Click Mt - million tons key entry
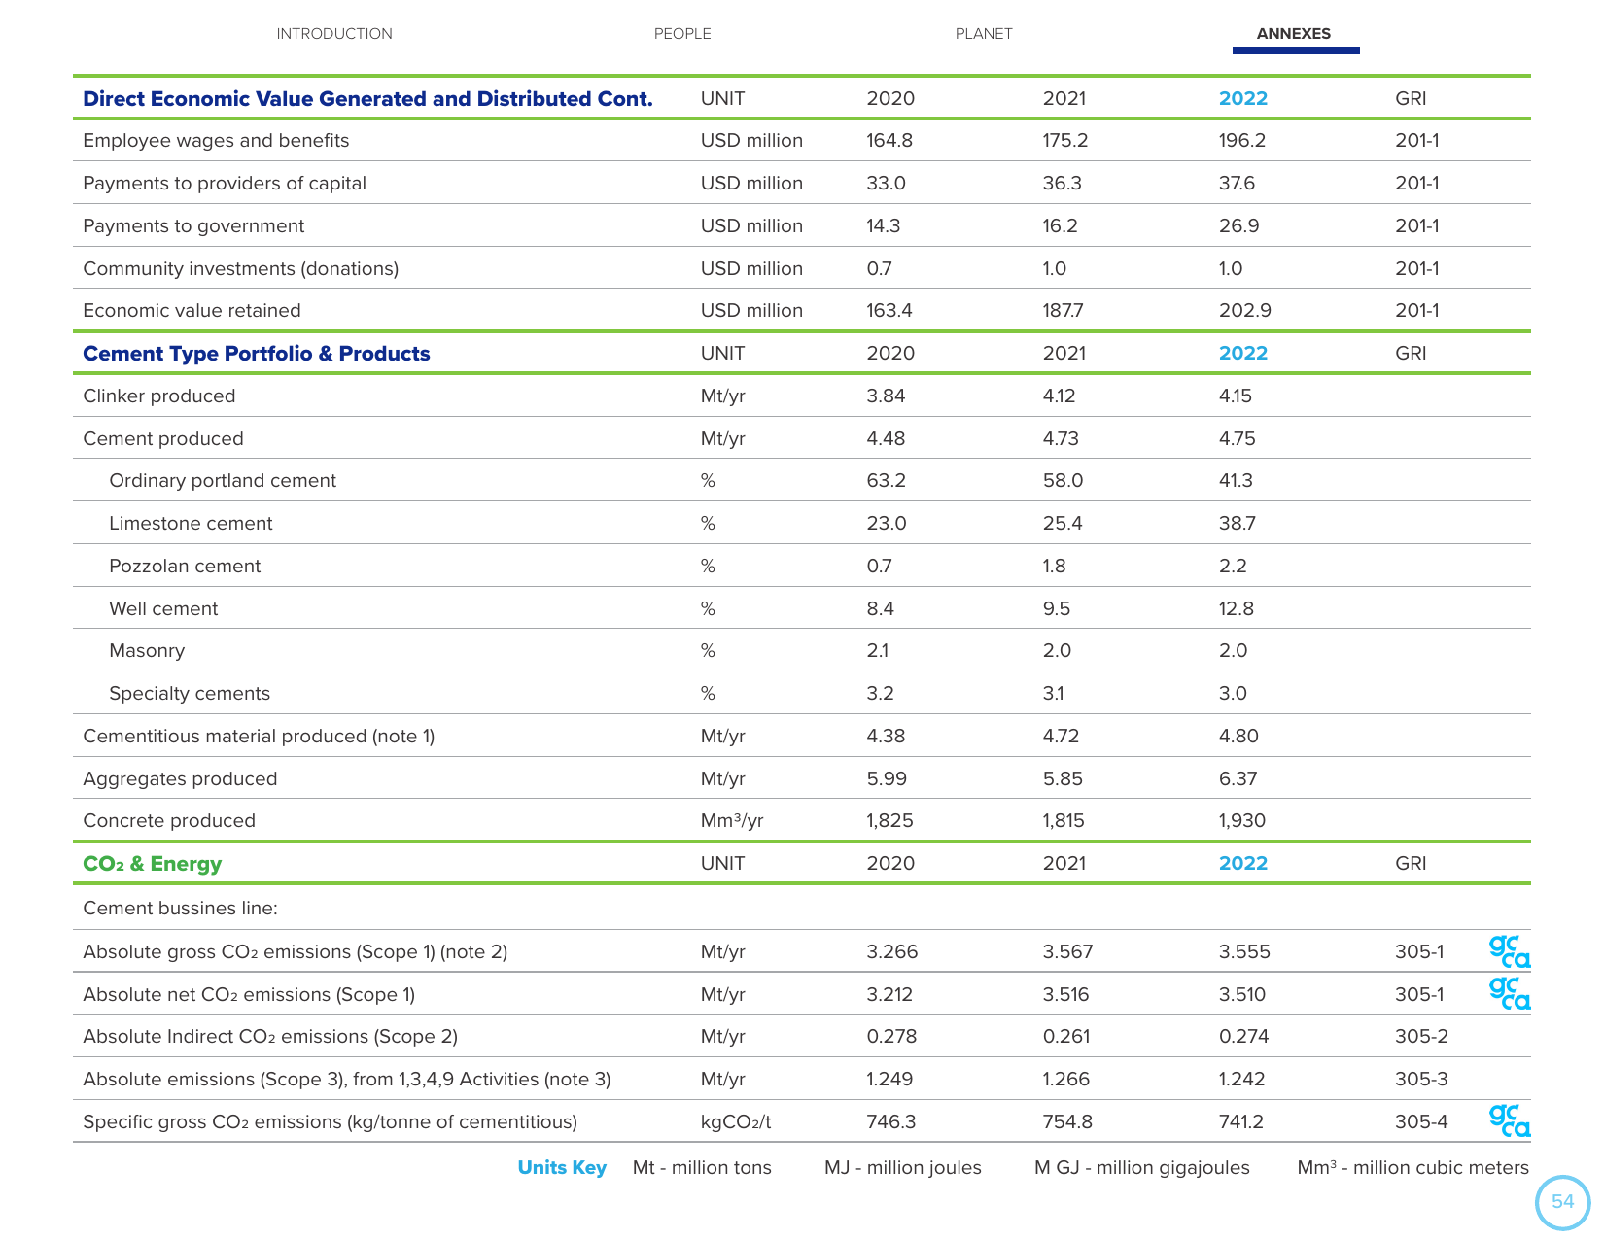Viewport: 1604px width, 1239px height. pyautogui.click(x=702, y=1168)
